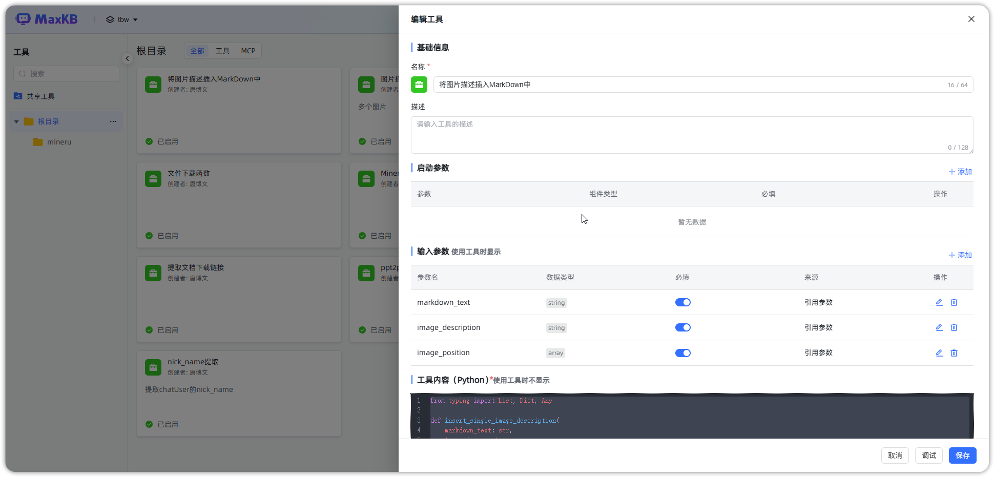This screenshot has width=994, height=477.
Task: Delete the markdown_text parameter
Action: point(954,302)
